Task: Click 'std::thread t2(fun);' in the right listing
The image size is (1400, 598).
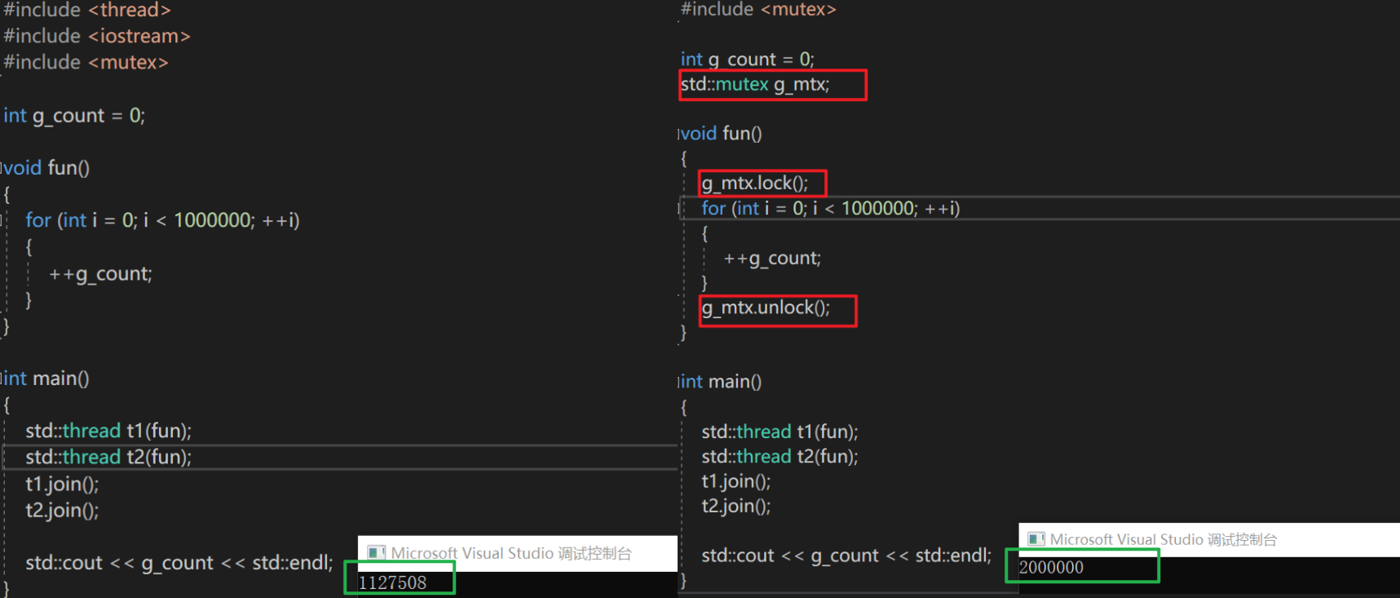Action: [779, 456]
